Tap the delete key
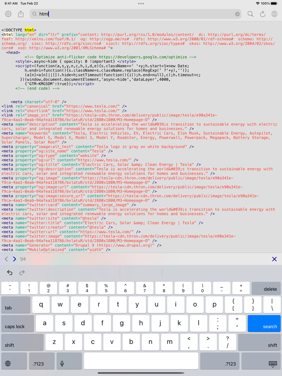282x376 pixels. [266, 288]
